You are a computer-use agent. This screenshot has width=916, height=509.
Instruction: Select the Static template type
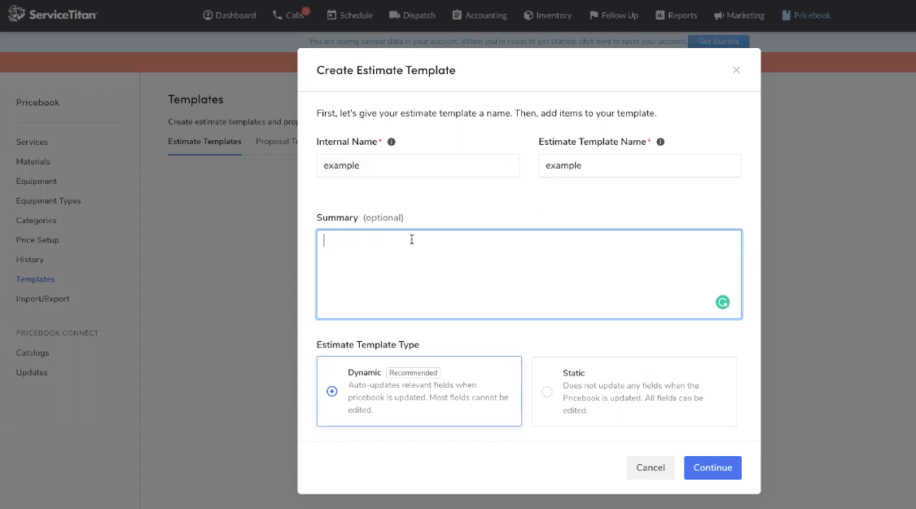pyautogui.click(x=546, y=391)
